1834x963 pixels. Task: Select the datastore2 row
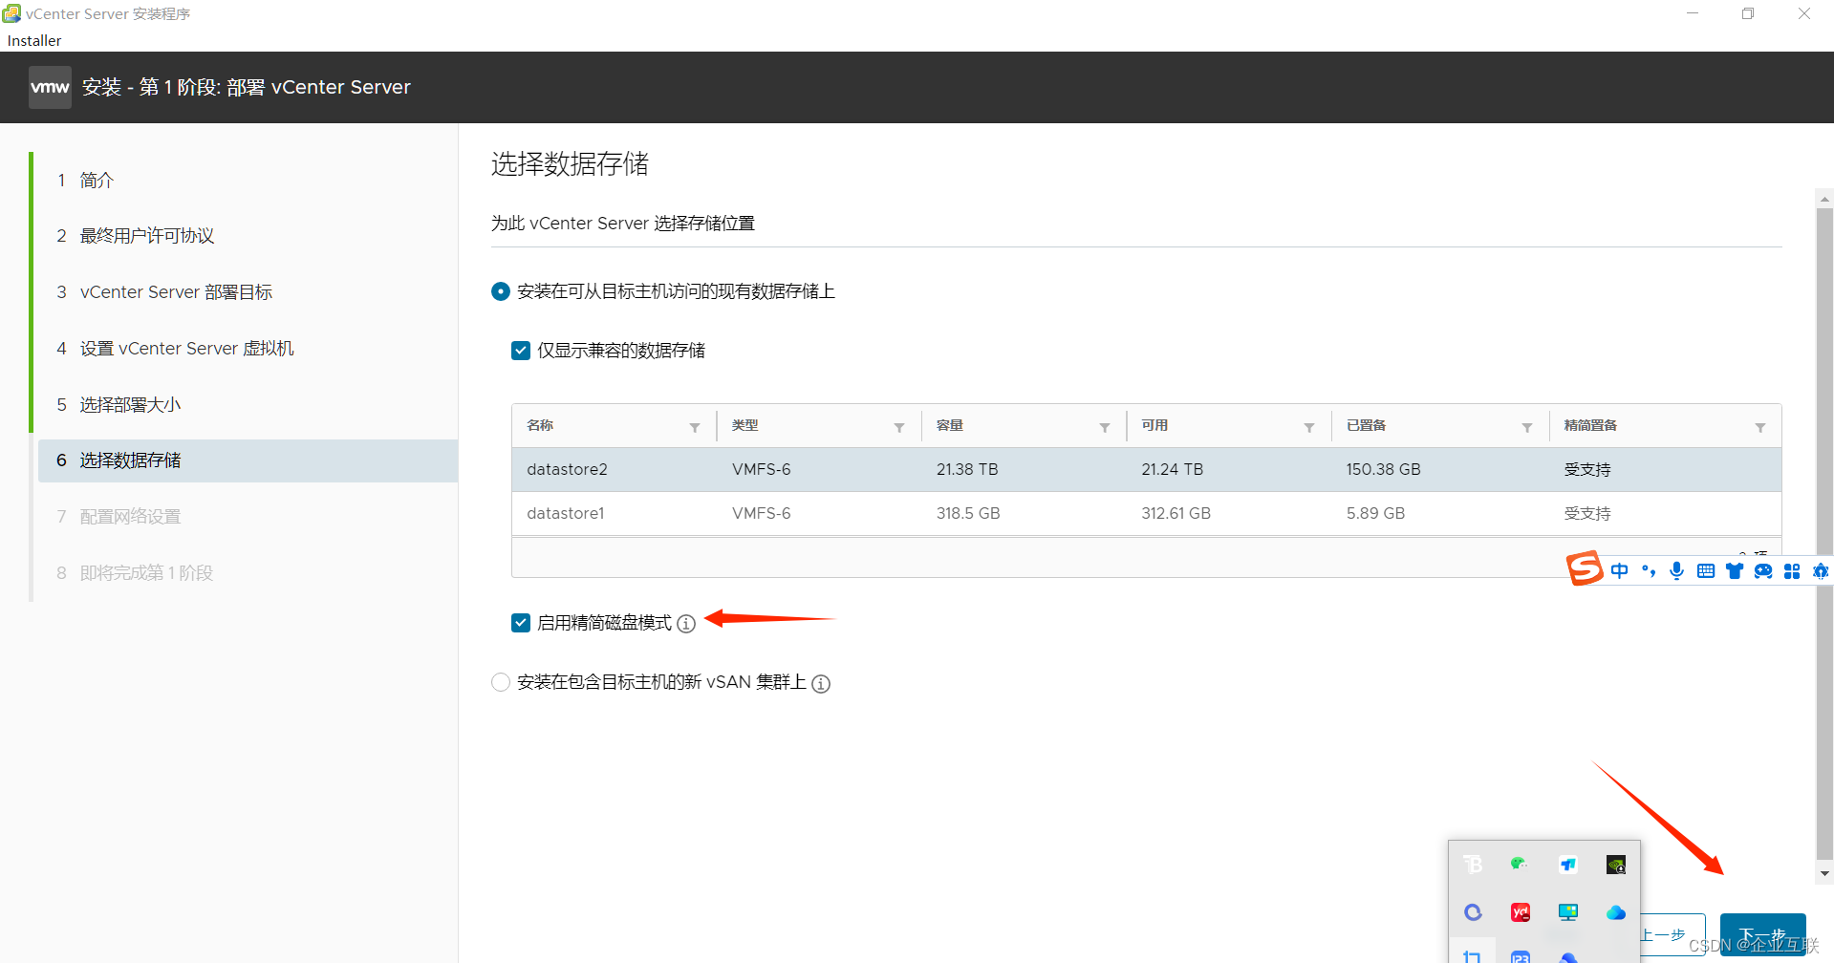point(1146,469)
